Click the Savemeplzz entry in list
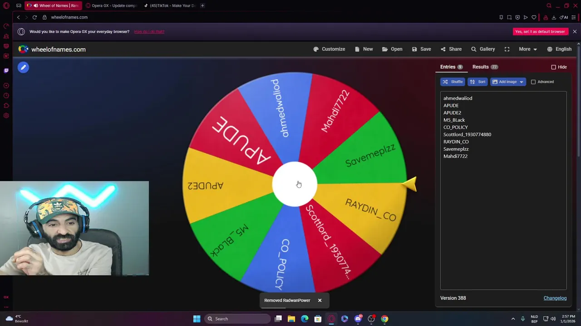This screenshot has width=581, height=326. click(x=456, y=149)
